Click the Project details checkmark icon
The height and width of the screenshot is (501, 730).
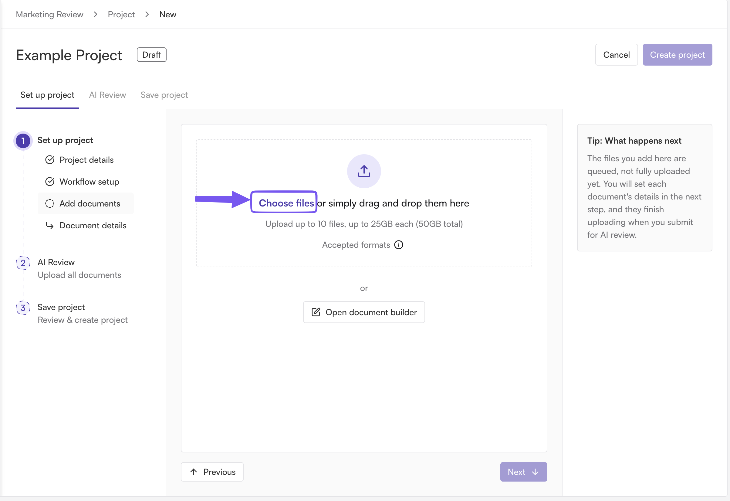click(50, 160)
